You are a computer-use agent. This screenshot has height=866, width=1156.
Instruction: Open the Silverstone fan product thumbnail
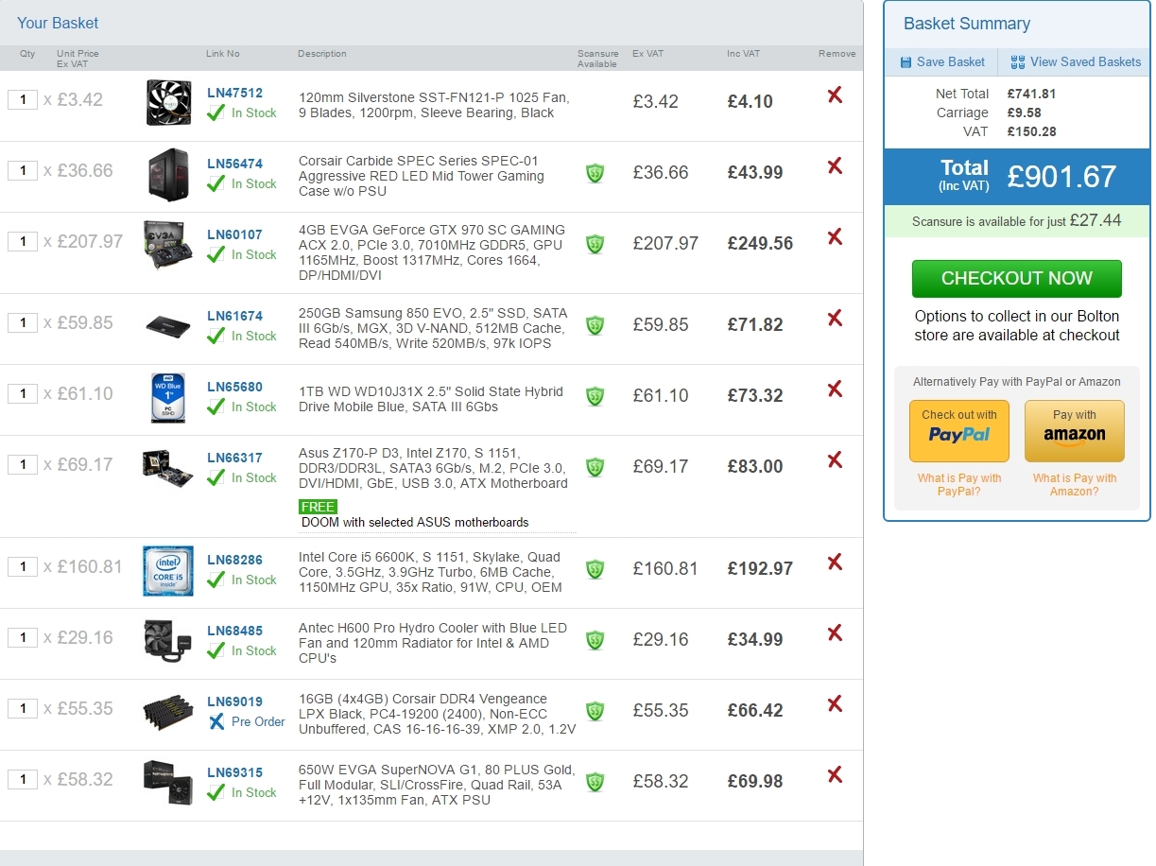point(168,102)
